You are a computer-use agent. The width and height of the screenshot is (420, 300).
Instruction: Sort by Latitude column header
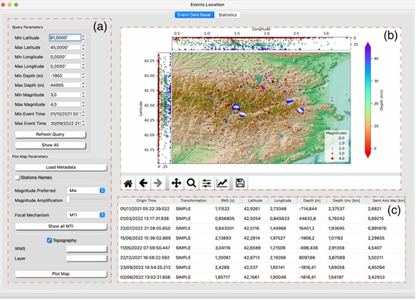(255, 200)
